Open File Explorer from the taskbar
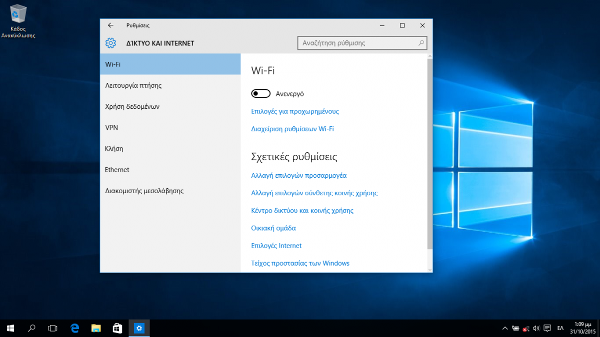Screen dimensions: 600x337 pos(96,328)
